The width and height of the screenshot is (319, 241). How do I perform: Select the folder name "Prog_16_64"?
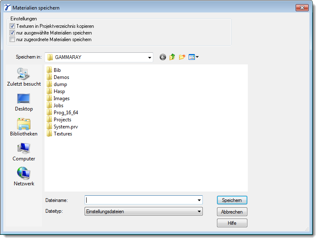(66, 113)
